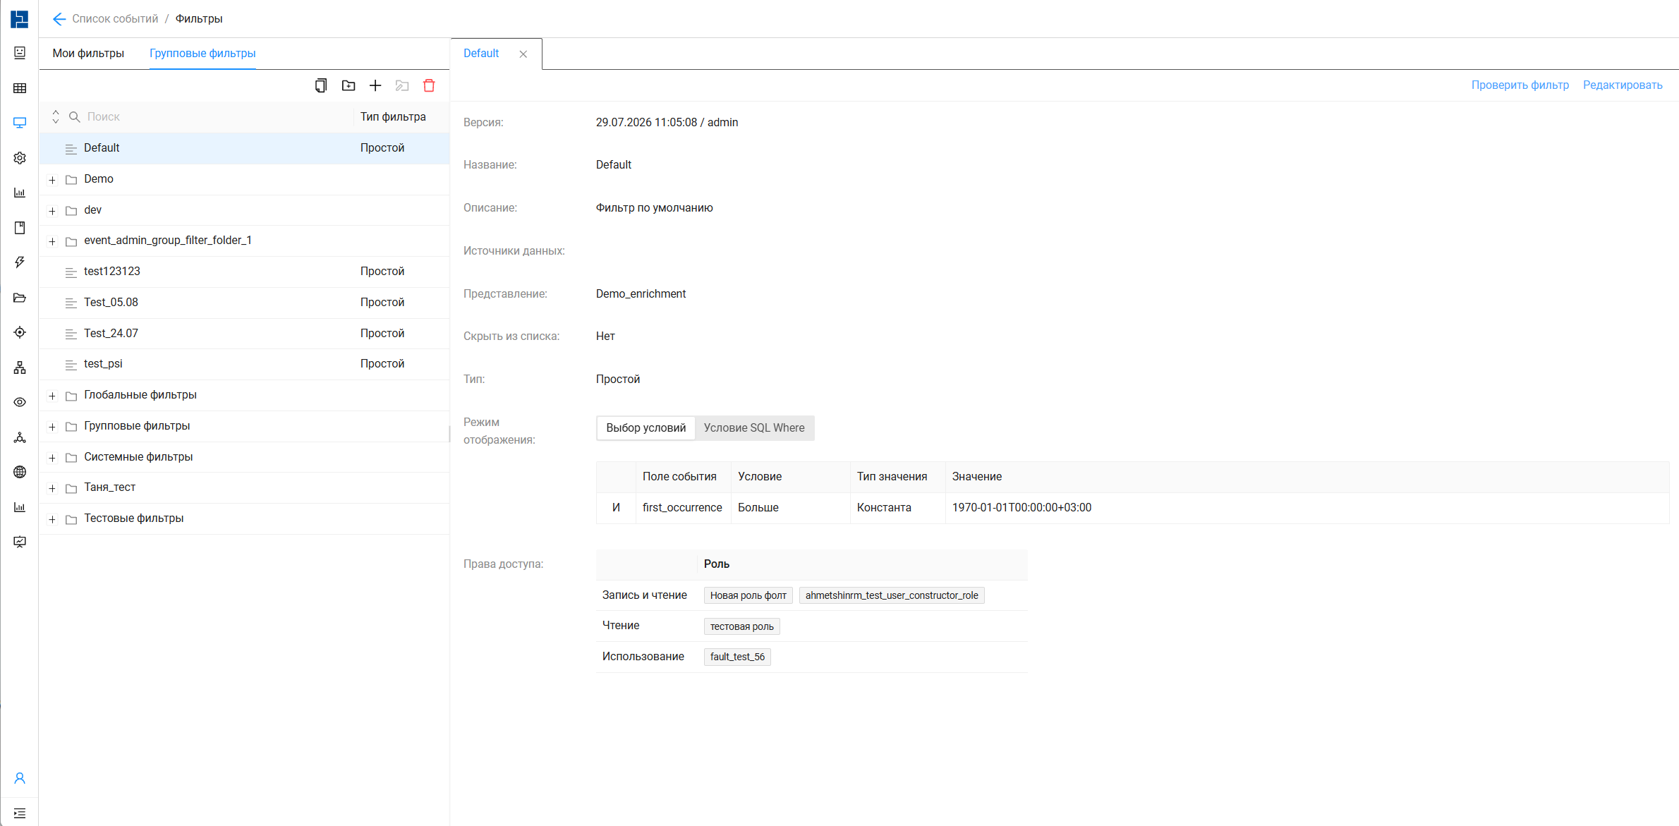Open the gear settings sidebar icon
This screenshot has width=1679, height=826.
click(x=20, y=158)
